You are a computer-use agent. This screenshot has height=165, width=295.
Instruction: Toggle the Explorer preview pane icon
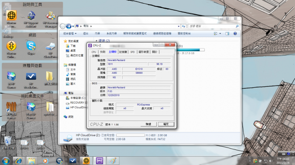227,33
